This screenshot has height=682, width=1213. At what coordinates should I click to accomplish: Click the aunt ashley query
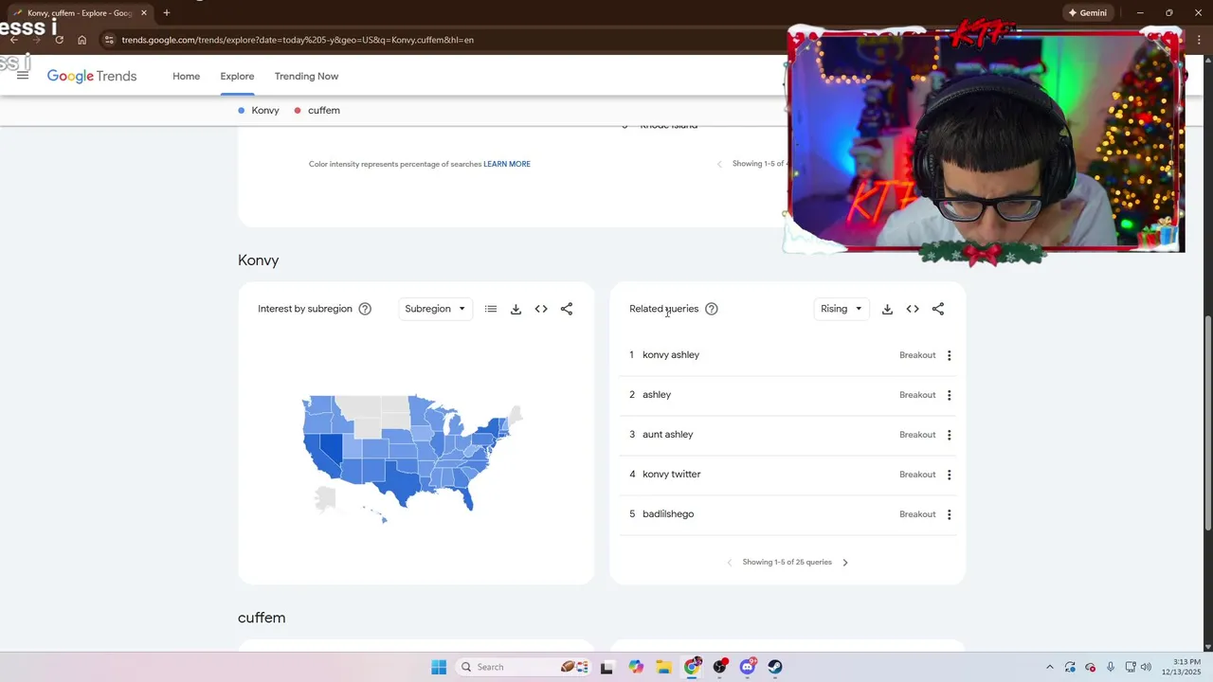668,435
